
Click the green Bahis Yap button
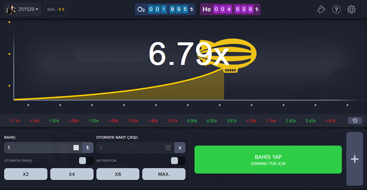[x=268, y=160]
